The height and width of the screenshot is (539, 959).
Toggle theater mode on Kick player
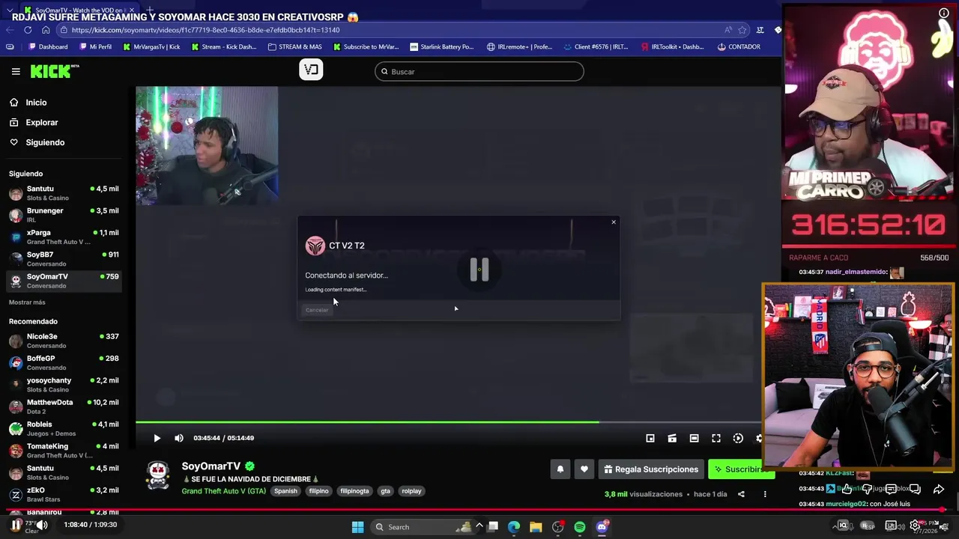694,438
